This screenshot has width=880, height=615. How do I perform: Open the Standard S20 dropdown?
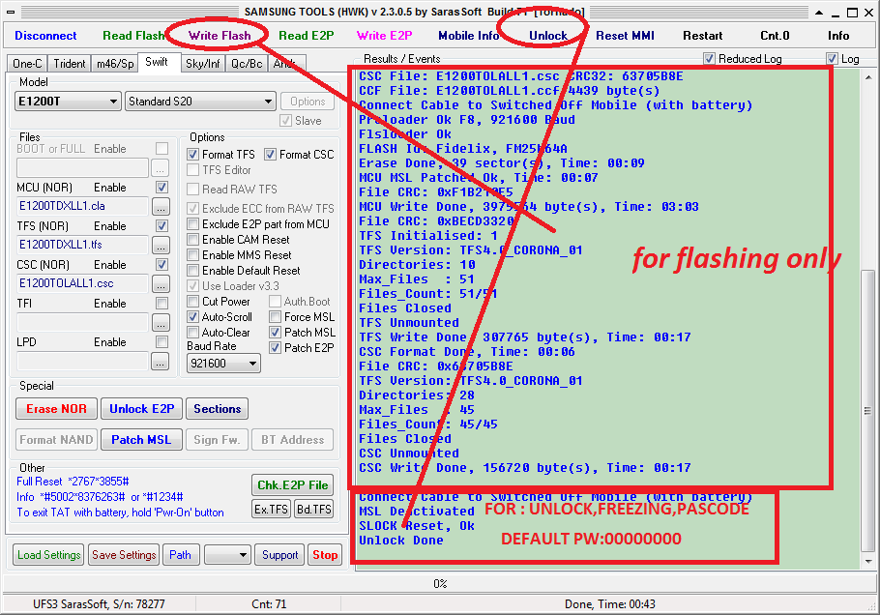coord(200,102)
